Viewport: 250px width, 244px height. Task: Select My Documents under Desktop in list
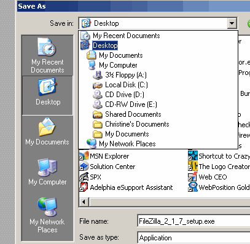121,55
